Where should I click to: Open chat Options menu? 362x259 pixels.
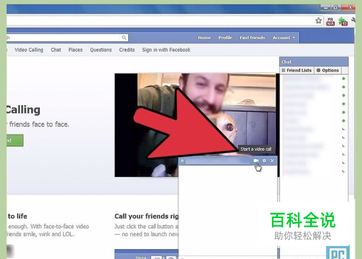[327, 70]
